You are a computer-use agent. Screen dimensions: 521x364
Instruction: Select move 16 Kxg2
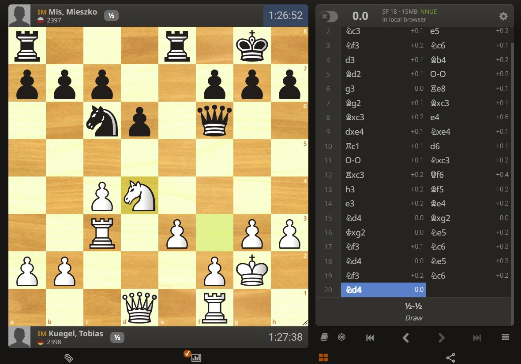coord(383,232)
